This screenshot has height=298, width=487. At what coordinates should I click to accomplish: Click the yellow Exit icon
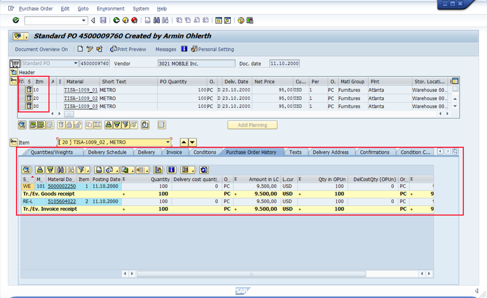tap(126, 20)
